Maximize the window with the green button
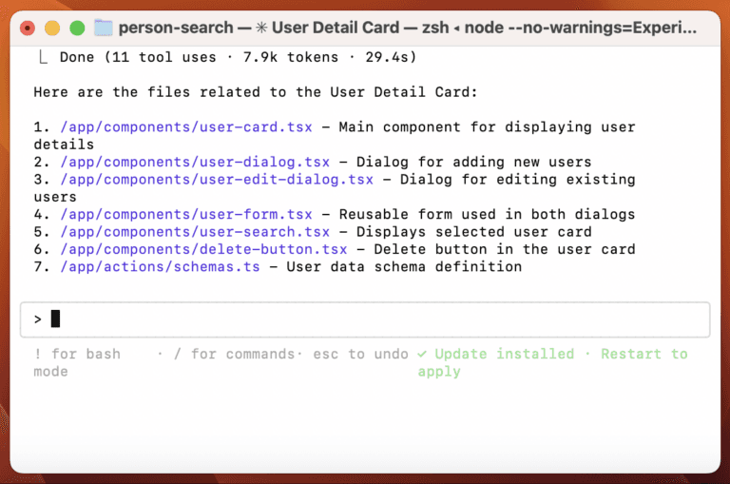 point(77,29)
